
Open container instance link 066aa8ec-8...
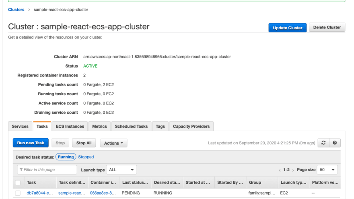click(103, 193)
